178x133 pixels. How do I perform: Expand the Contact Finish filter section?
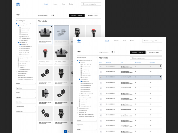pos(35,111)
